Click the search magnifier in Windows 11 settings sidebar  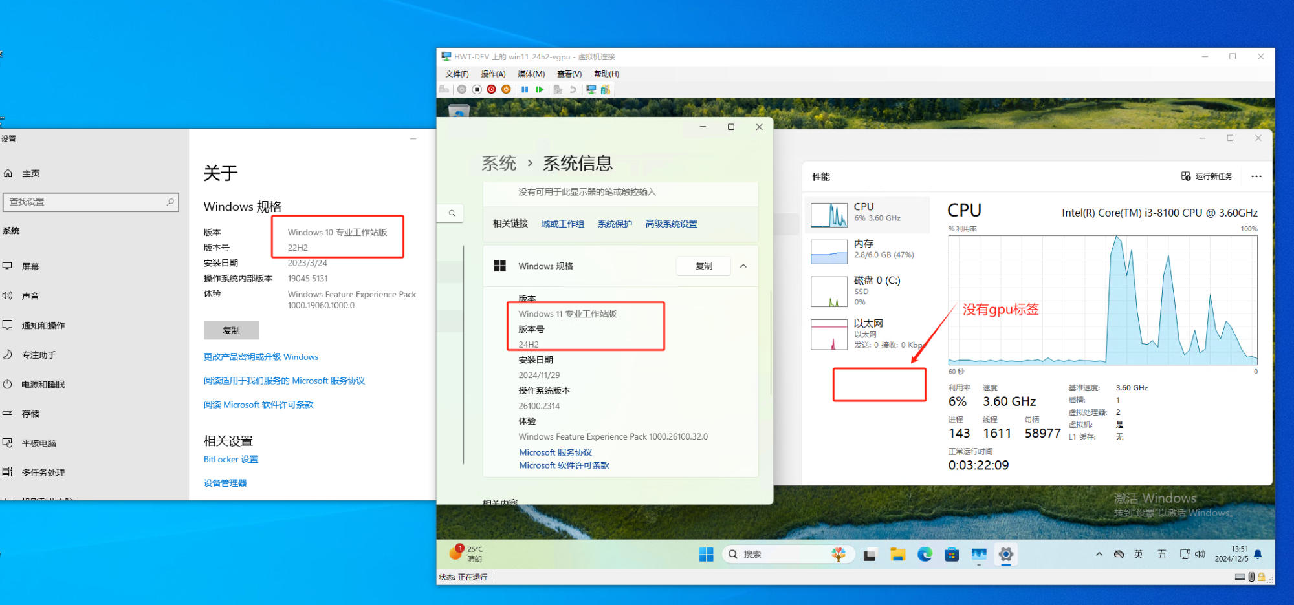click(x=452, y=213)
